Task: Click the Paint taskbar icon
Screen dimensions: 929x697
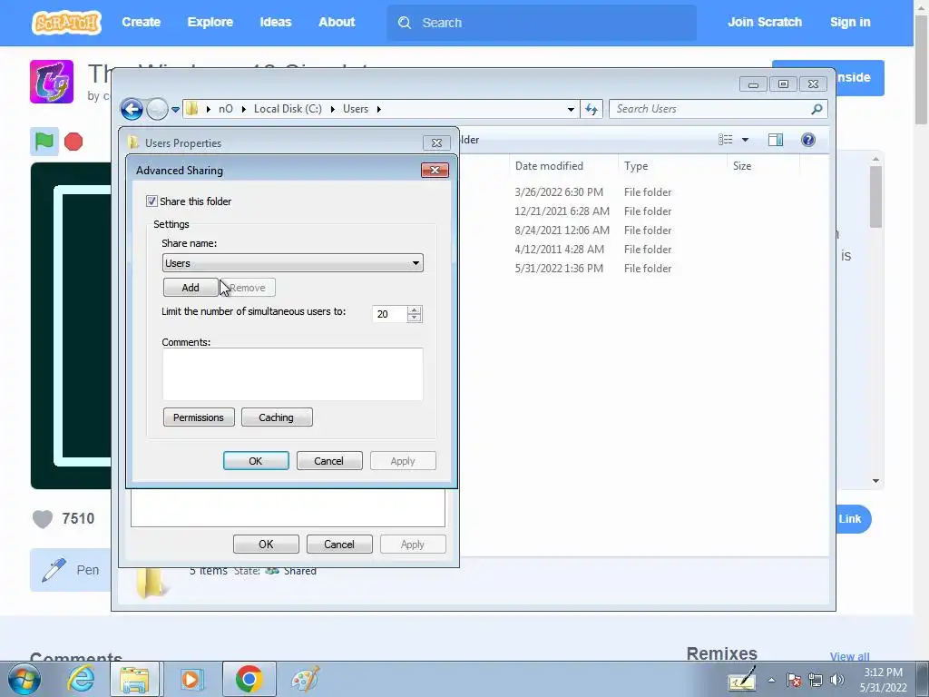Action: (x=305, y=679)
